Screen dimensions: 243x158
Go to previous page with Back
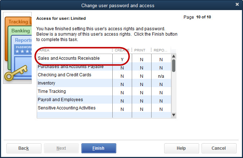click(24, 148)
